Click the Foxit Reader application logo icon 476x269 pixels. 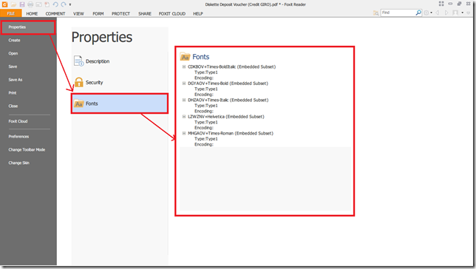(x=4, y=4)
